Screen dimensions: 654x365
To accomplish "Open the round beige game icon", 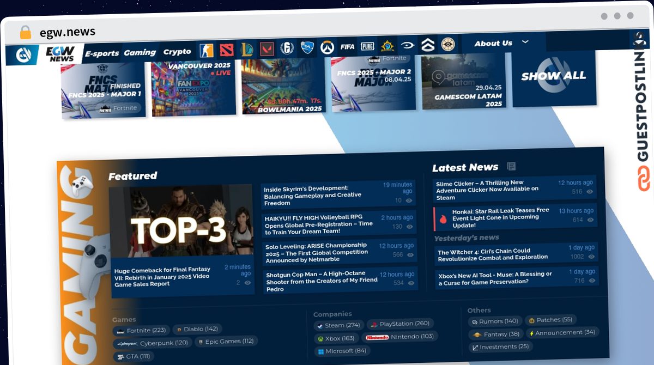I will 448,44.
